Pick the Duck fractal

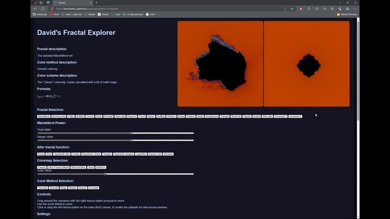[x=99, y=116]
